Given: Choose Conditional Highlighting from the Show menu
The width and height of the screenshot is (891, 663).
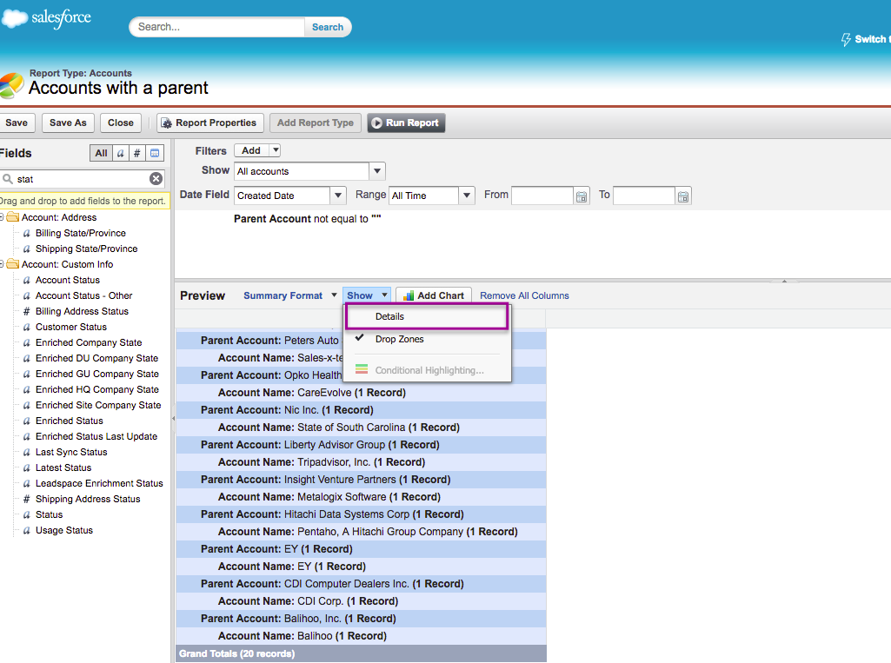Looking at the screenshot, I should (429, 370).
